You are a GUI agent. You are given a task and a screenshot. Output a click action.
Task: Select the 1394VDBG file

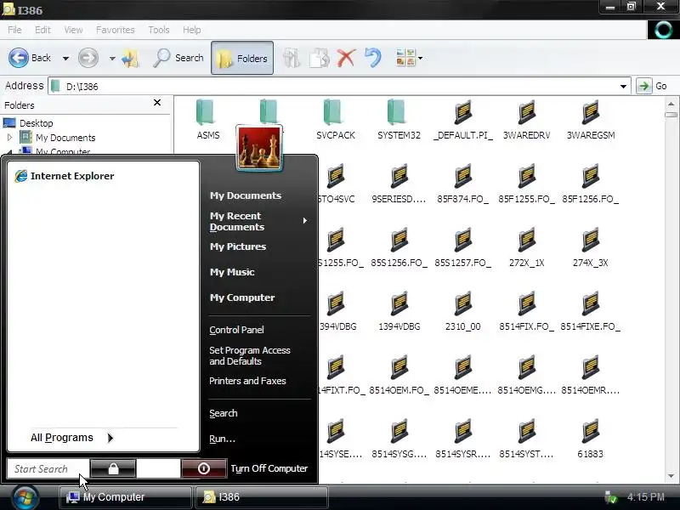tap(399, 311)
